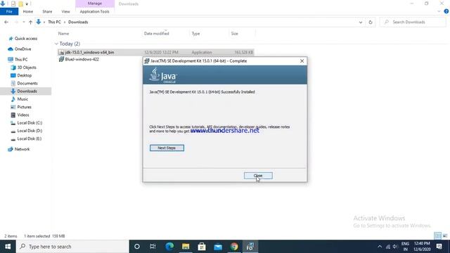The width and height of the screenshot is (450, 253).
Task: Close the Java installer dialog with X
Action: (302, 61)
